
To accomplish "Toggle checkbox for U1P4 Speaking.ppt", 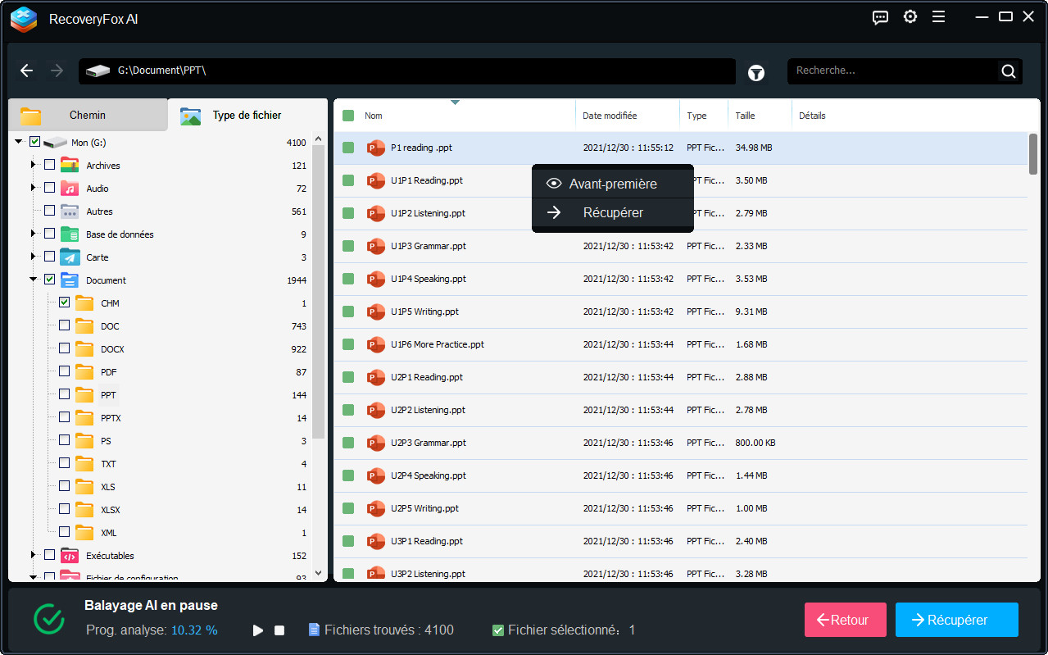I will 348,279.
